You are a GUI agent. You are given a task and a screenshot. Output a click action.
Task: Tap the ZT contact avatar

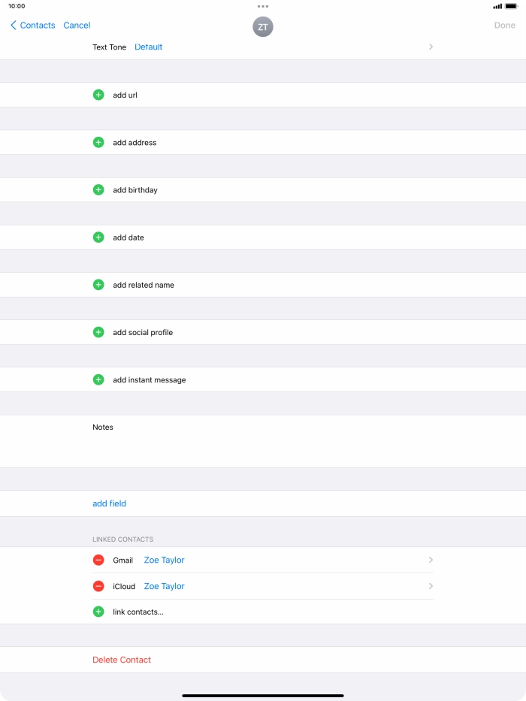pos(263,27)
